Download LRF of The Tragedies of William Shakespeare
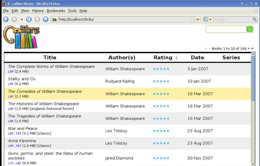This screenshot has width=260, height=166. coord(11,121)
